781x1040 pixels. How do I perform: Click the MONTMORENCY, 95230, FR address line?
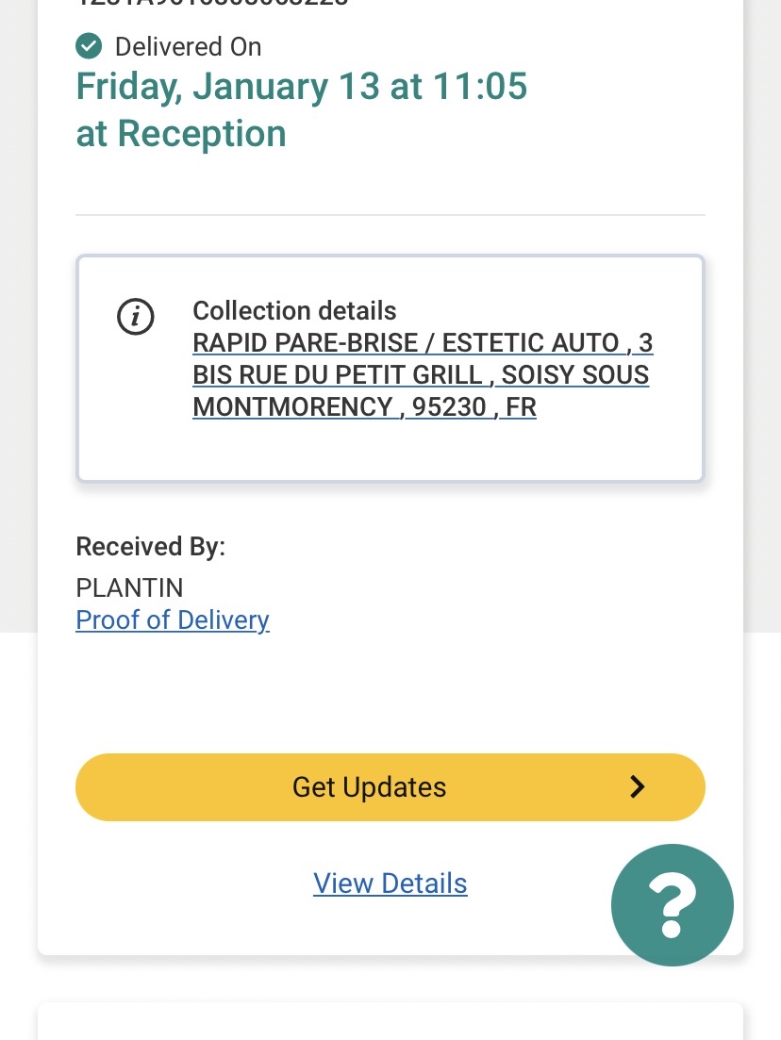click(364, 407)
